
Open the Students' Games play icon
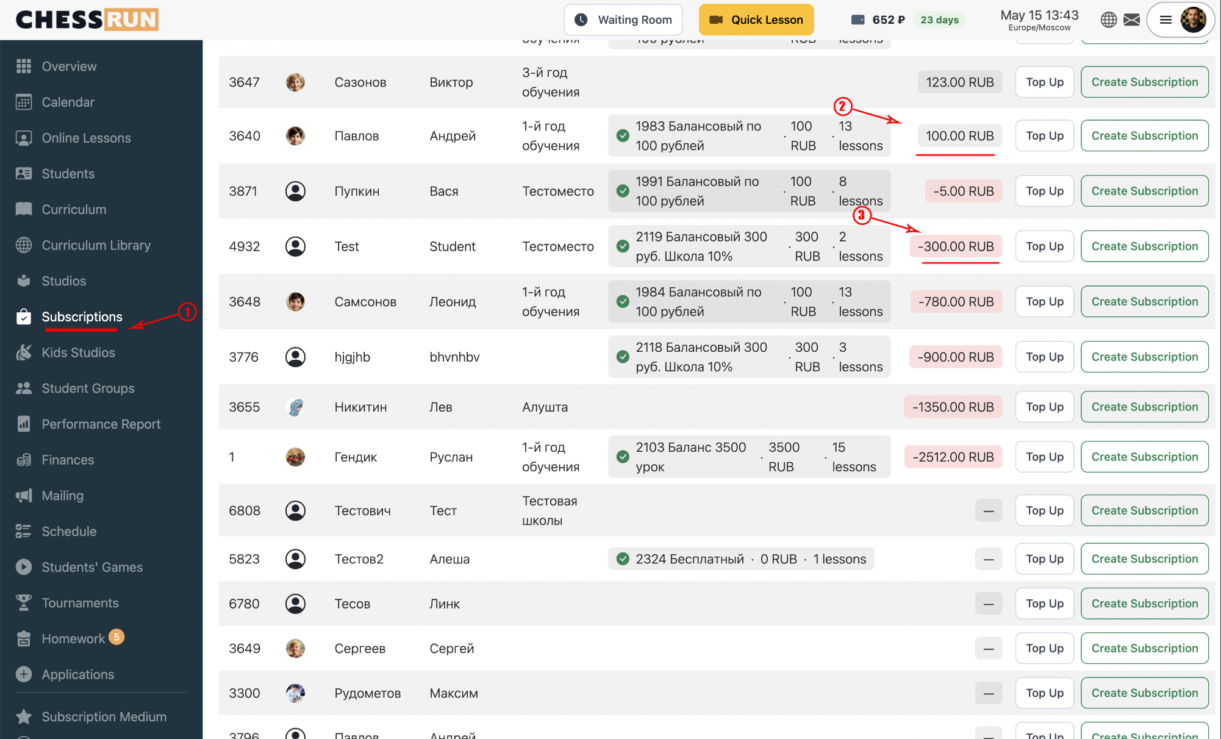pyautogui.click(x=24, y=567)
